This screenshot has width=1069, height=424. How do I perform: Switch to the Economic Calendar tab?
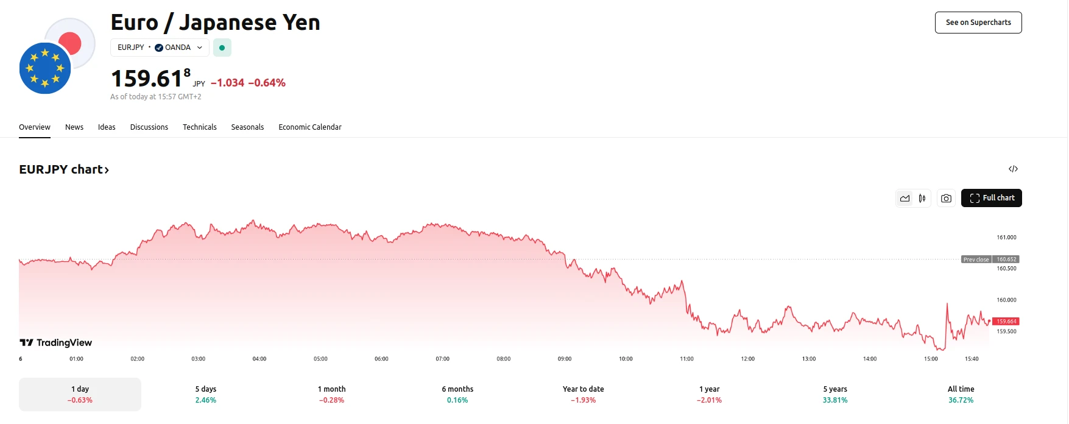pos(310,127)
